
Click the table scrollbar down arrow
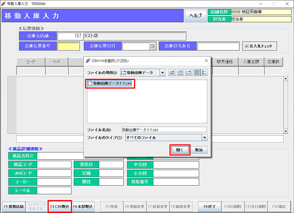tap(286, 131)
